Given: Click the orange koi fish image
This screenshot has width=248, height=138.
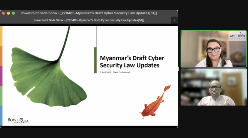Looking at the screenshot, I should (155, 103).
